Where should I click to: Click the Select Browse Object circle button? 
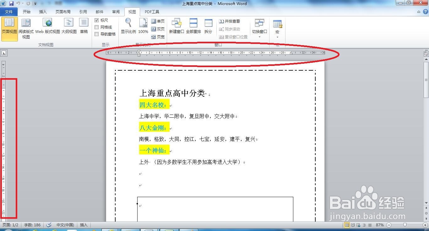[x=426, y=213]
